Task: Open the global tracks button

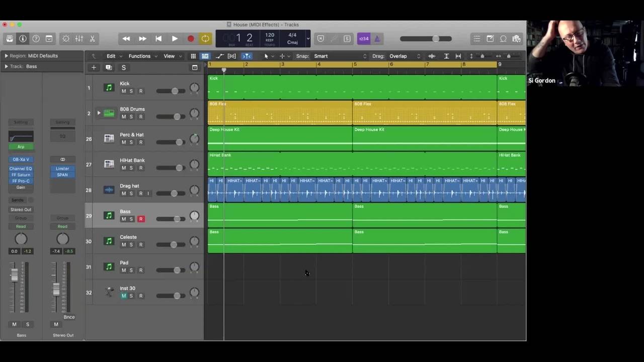Action: pyautogui.click(x=195, y=67)
